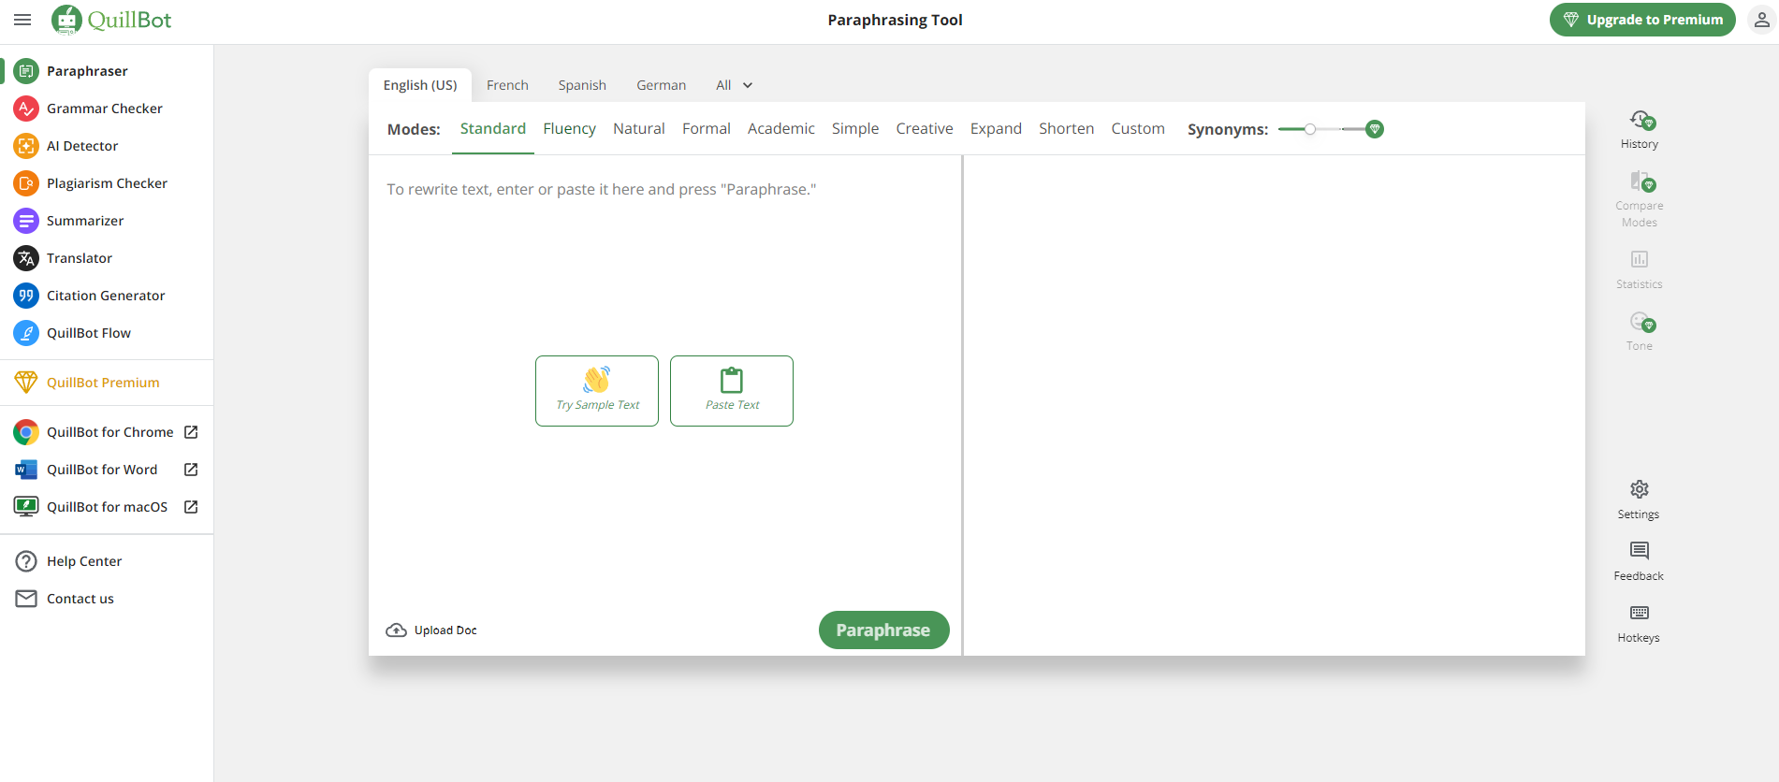Image resolution: width=1779 pixels, height=782 pixels.
Task: Expand the All languages dropdown
Action: click(x=735, y=85)
